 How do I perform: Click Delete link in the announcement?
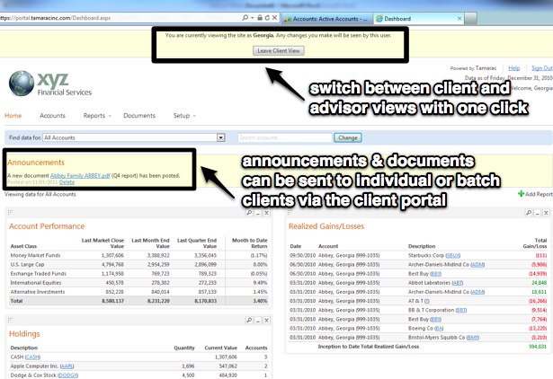67,182
